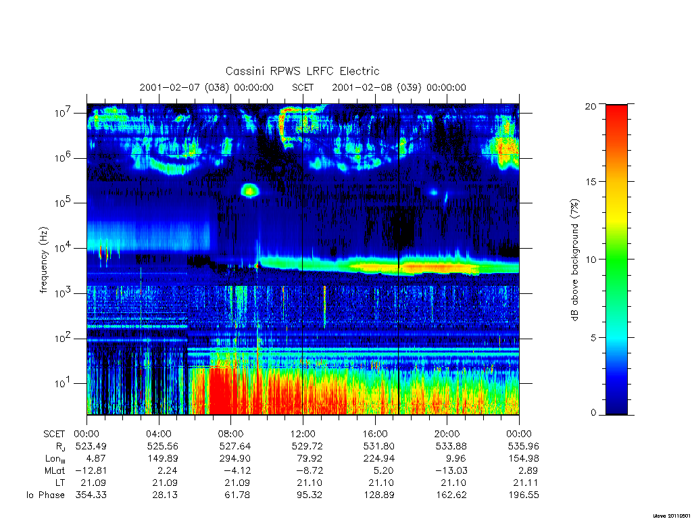Click the 'Io Phase' row label
Viewport: 692px width, 519px height.
tap(45, 495)
